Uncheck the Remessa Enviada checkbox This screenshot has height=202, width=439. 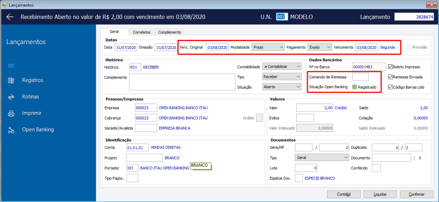click(x=390, y=77)
